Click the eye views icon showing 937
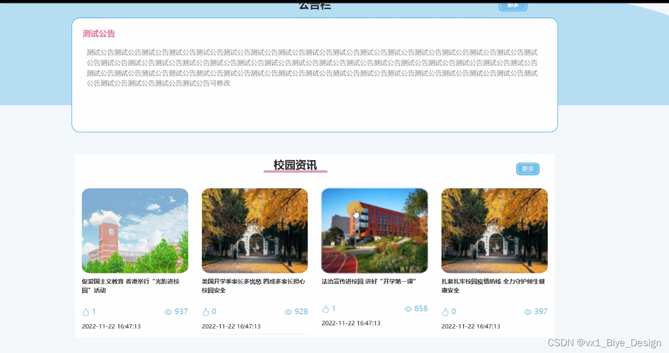Screen dimensions: 669x353 click(x=168, y=312)
